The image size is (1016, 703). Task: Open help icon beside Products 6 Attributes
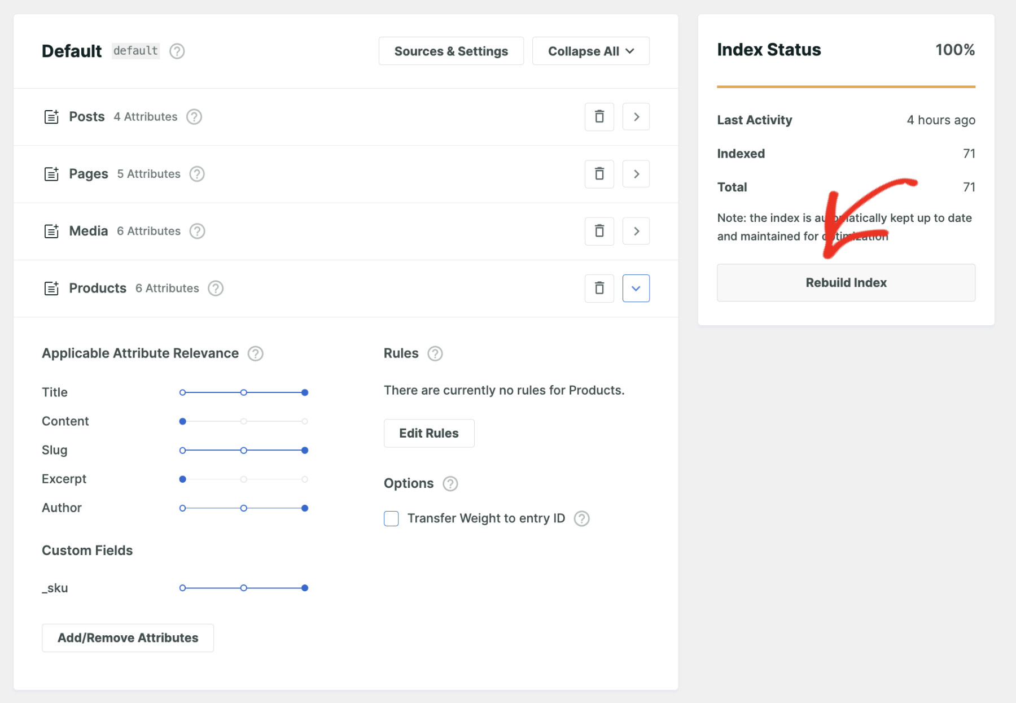[216, 289]
